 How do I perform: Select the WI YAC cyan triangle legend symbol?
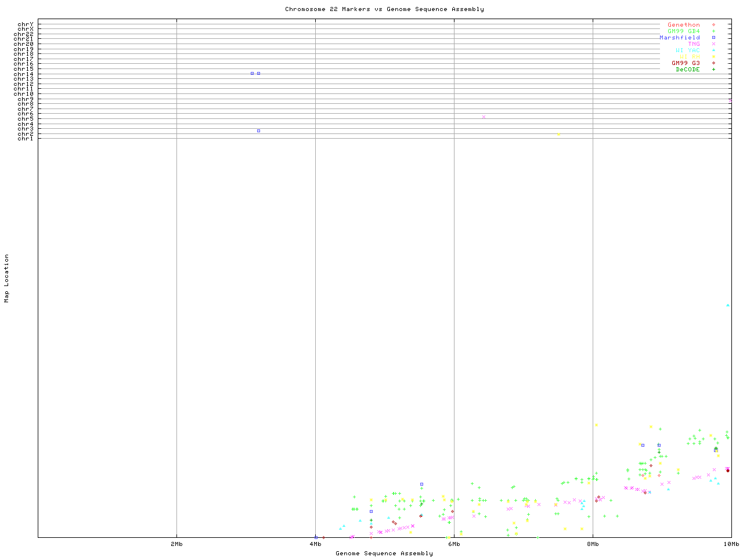click(713, 50)
